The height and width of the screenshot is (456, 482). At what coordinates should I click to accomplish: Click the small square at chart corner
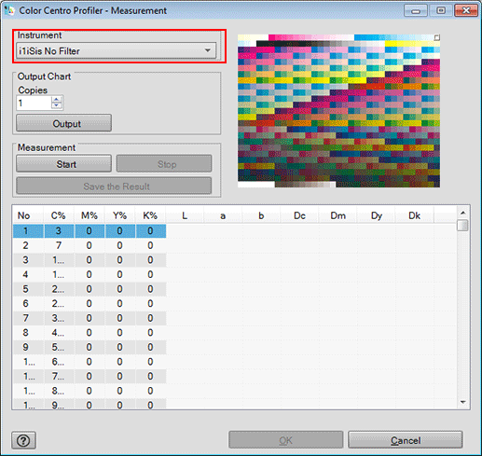point(436,37)
